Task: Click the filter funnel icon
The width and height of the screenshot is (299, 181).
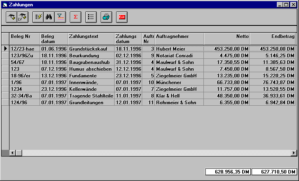Action: click(x=60, y=17)
